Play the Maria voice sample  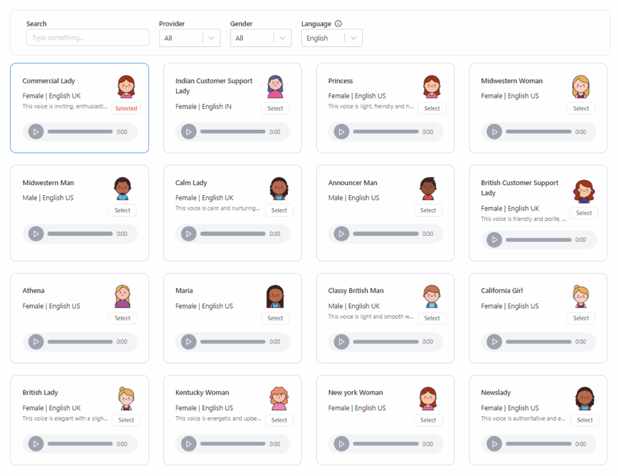189,341
